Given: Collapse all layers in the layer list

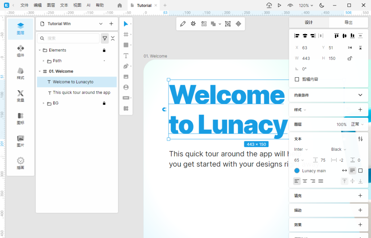Looking at the screenshot, I should pyautogui.click(x=113, y=38).
